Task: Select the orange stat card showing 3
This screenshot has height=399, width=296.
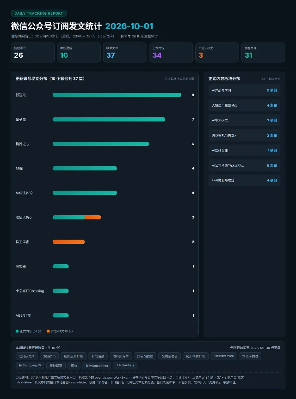Action: click(x=217, y=53)
